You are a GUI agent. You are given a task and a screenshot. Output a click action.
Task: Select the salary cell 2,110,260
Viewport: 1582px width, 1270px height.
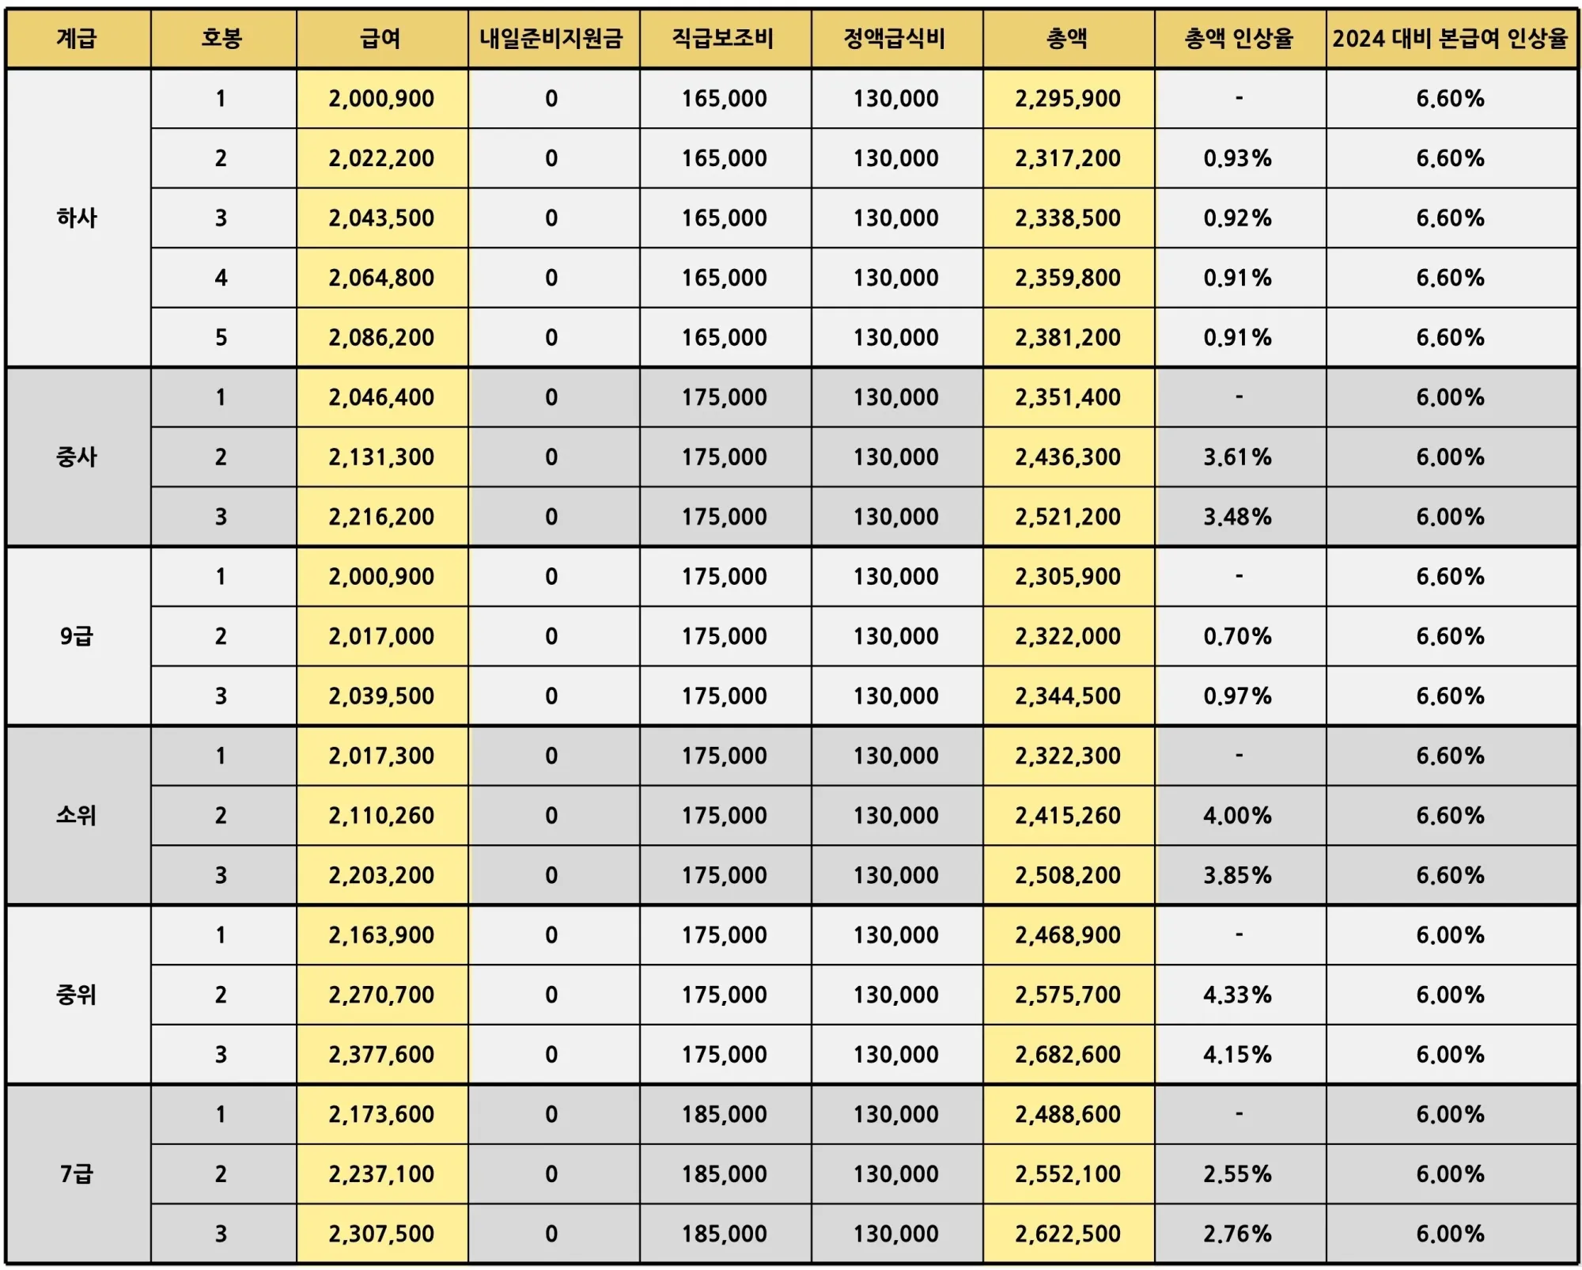click(381, 815)
